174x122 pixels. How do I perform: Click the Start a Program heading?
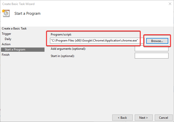[27, 13]
